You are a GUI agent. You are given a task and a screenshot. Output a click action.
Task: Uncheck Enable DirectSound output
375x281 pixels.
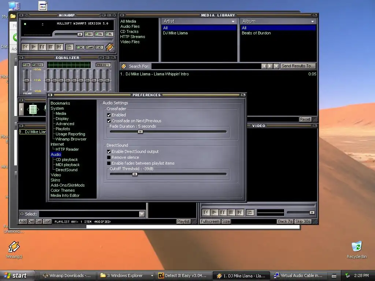tap(109, 151)
